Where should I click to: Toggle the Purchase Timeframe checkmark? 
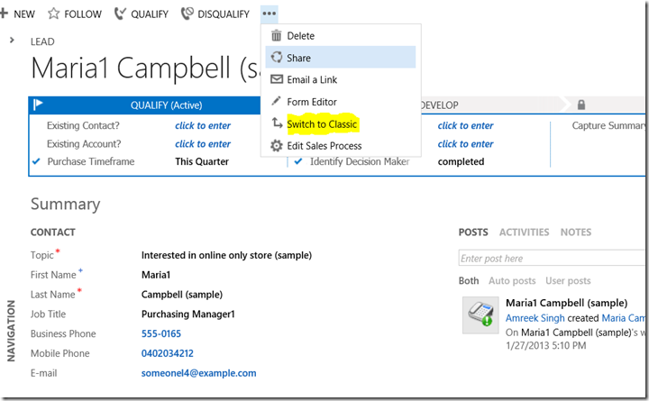pos(36,161)
